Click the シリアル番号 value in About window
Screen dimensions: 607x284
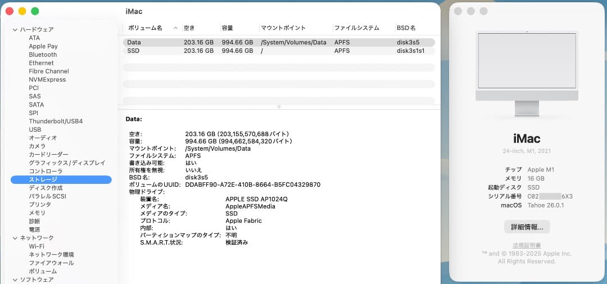pos(550,196)
